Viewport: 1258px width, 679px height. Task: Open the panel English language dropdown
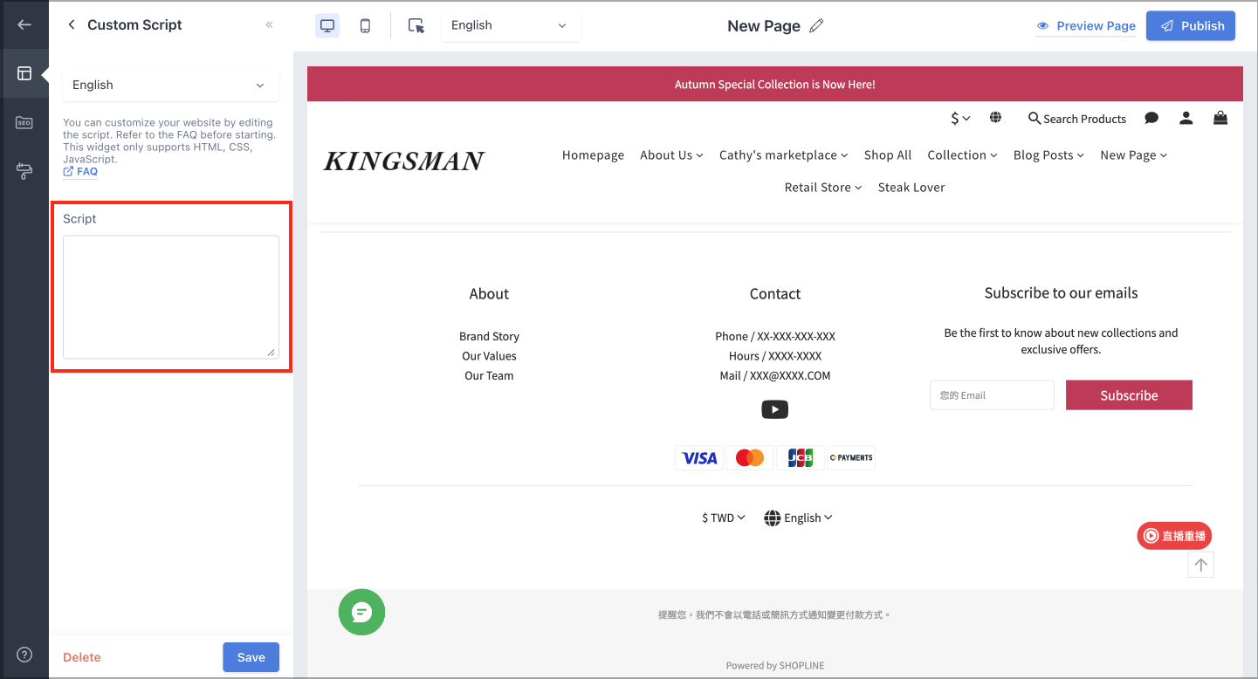(171, 85)
